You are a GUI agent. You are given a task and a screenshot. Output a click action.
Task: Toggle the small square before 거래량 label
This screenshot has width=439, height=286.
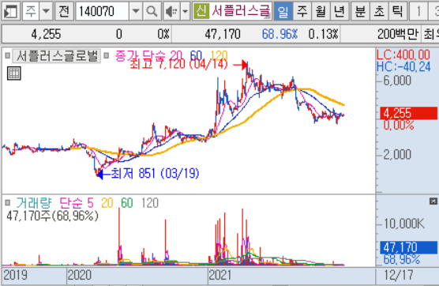click(x=8, y=202)
